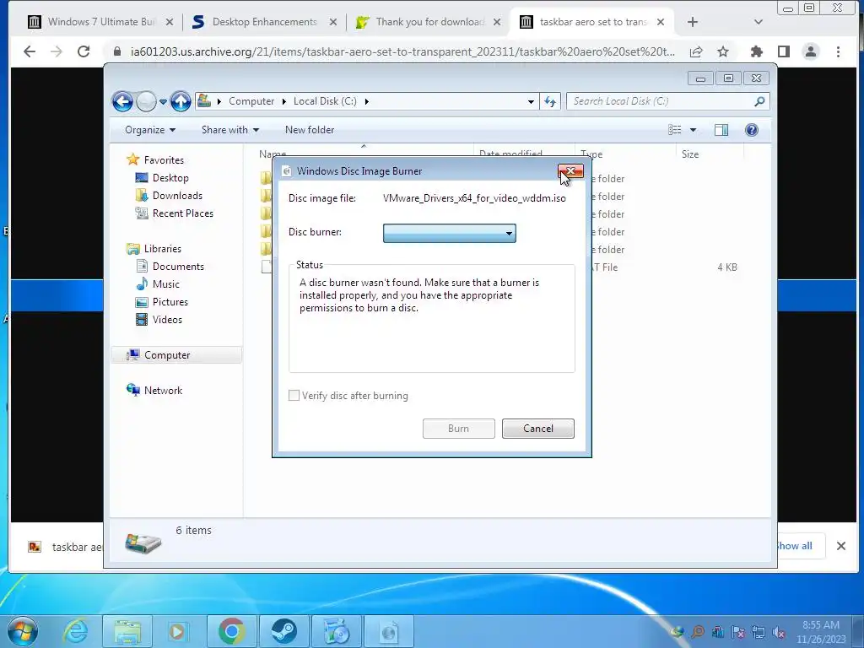
Task: Change the view with the views icon
Action: pos(674,130)
